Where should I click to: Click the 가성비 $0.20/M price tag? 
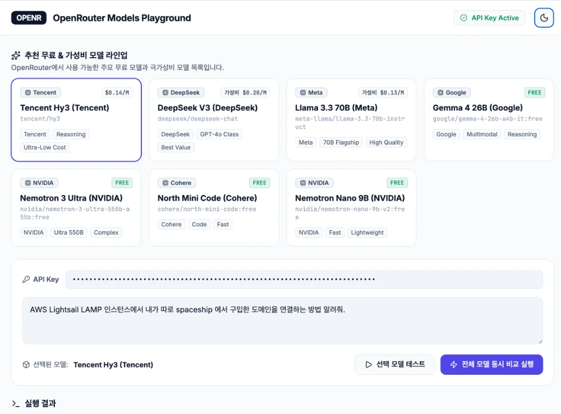tap(245, 92)
